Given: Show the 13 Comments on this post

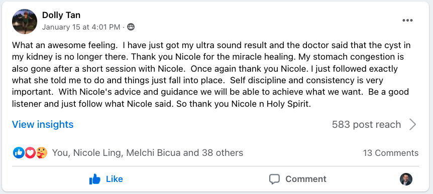Looking at the screenshot, I should click(391, 153).
